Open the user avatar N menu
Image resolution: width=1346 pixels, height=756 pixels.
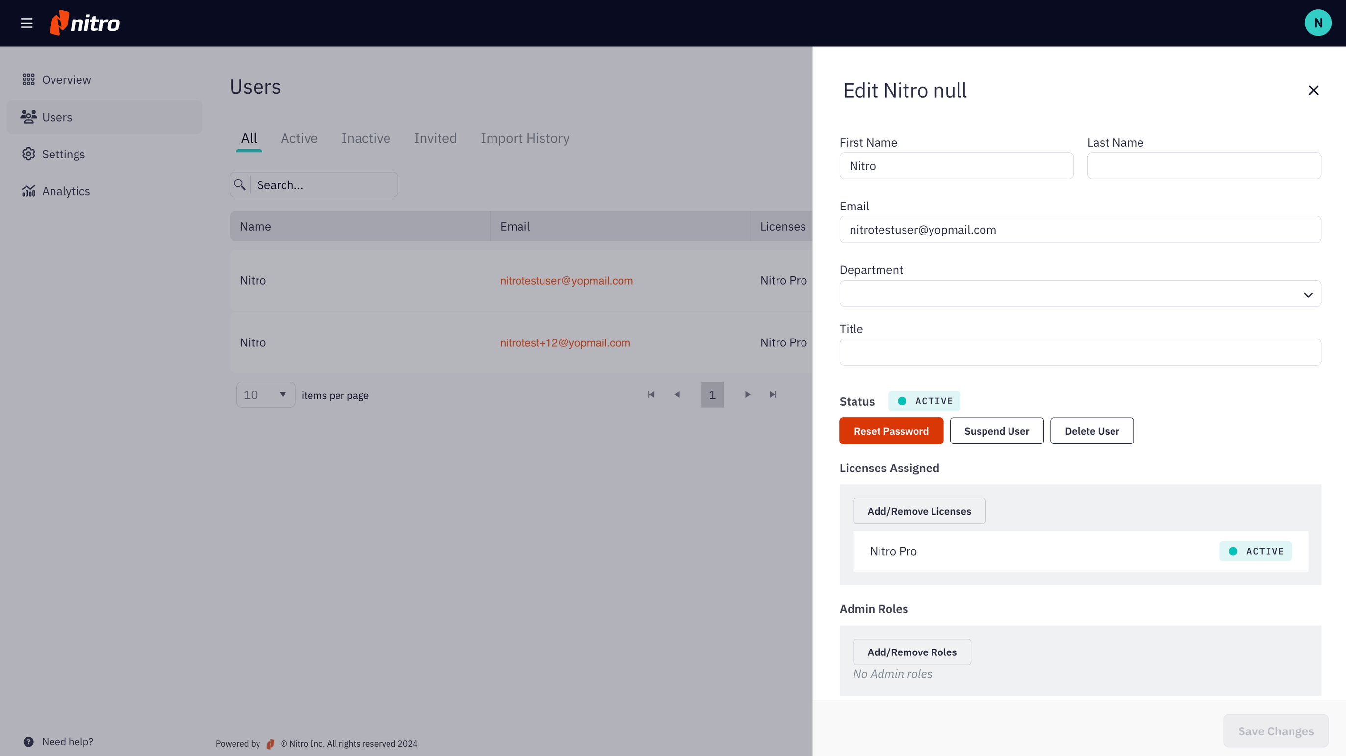[1317, 23]
